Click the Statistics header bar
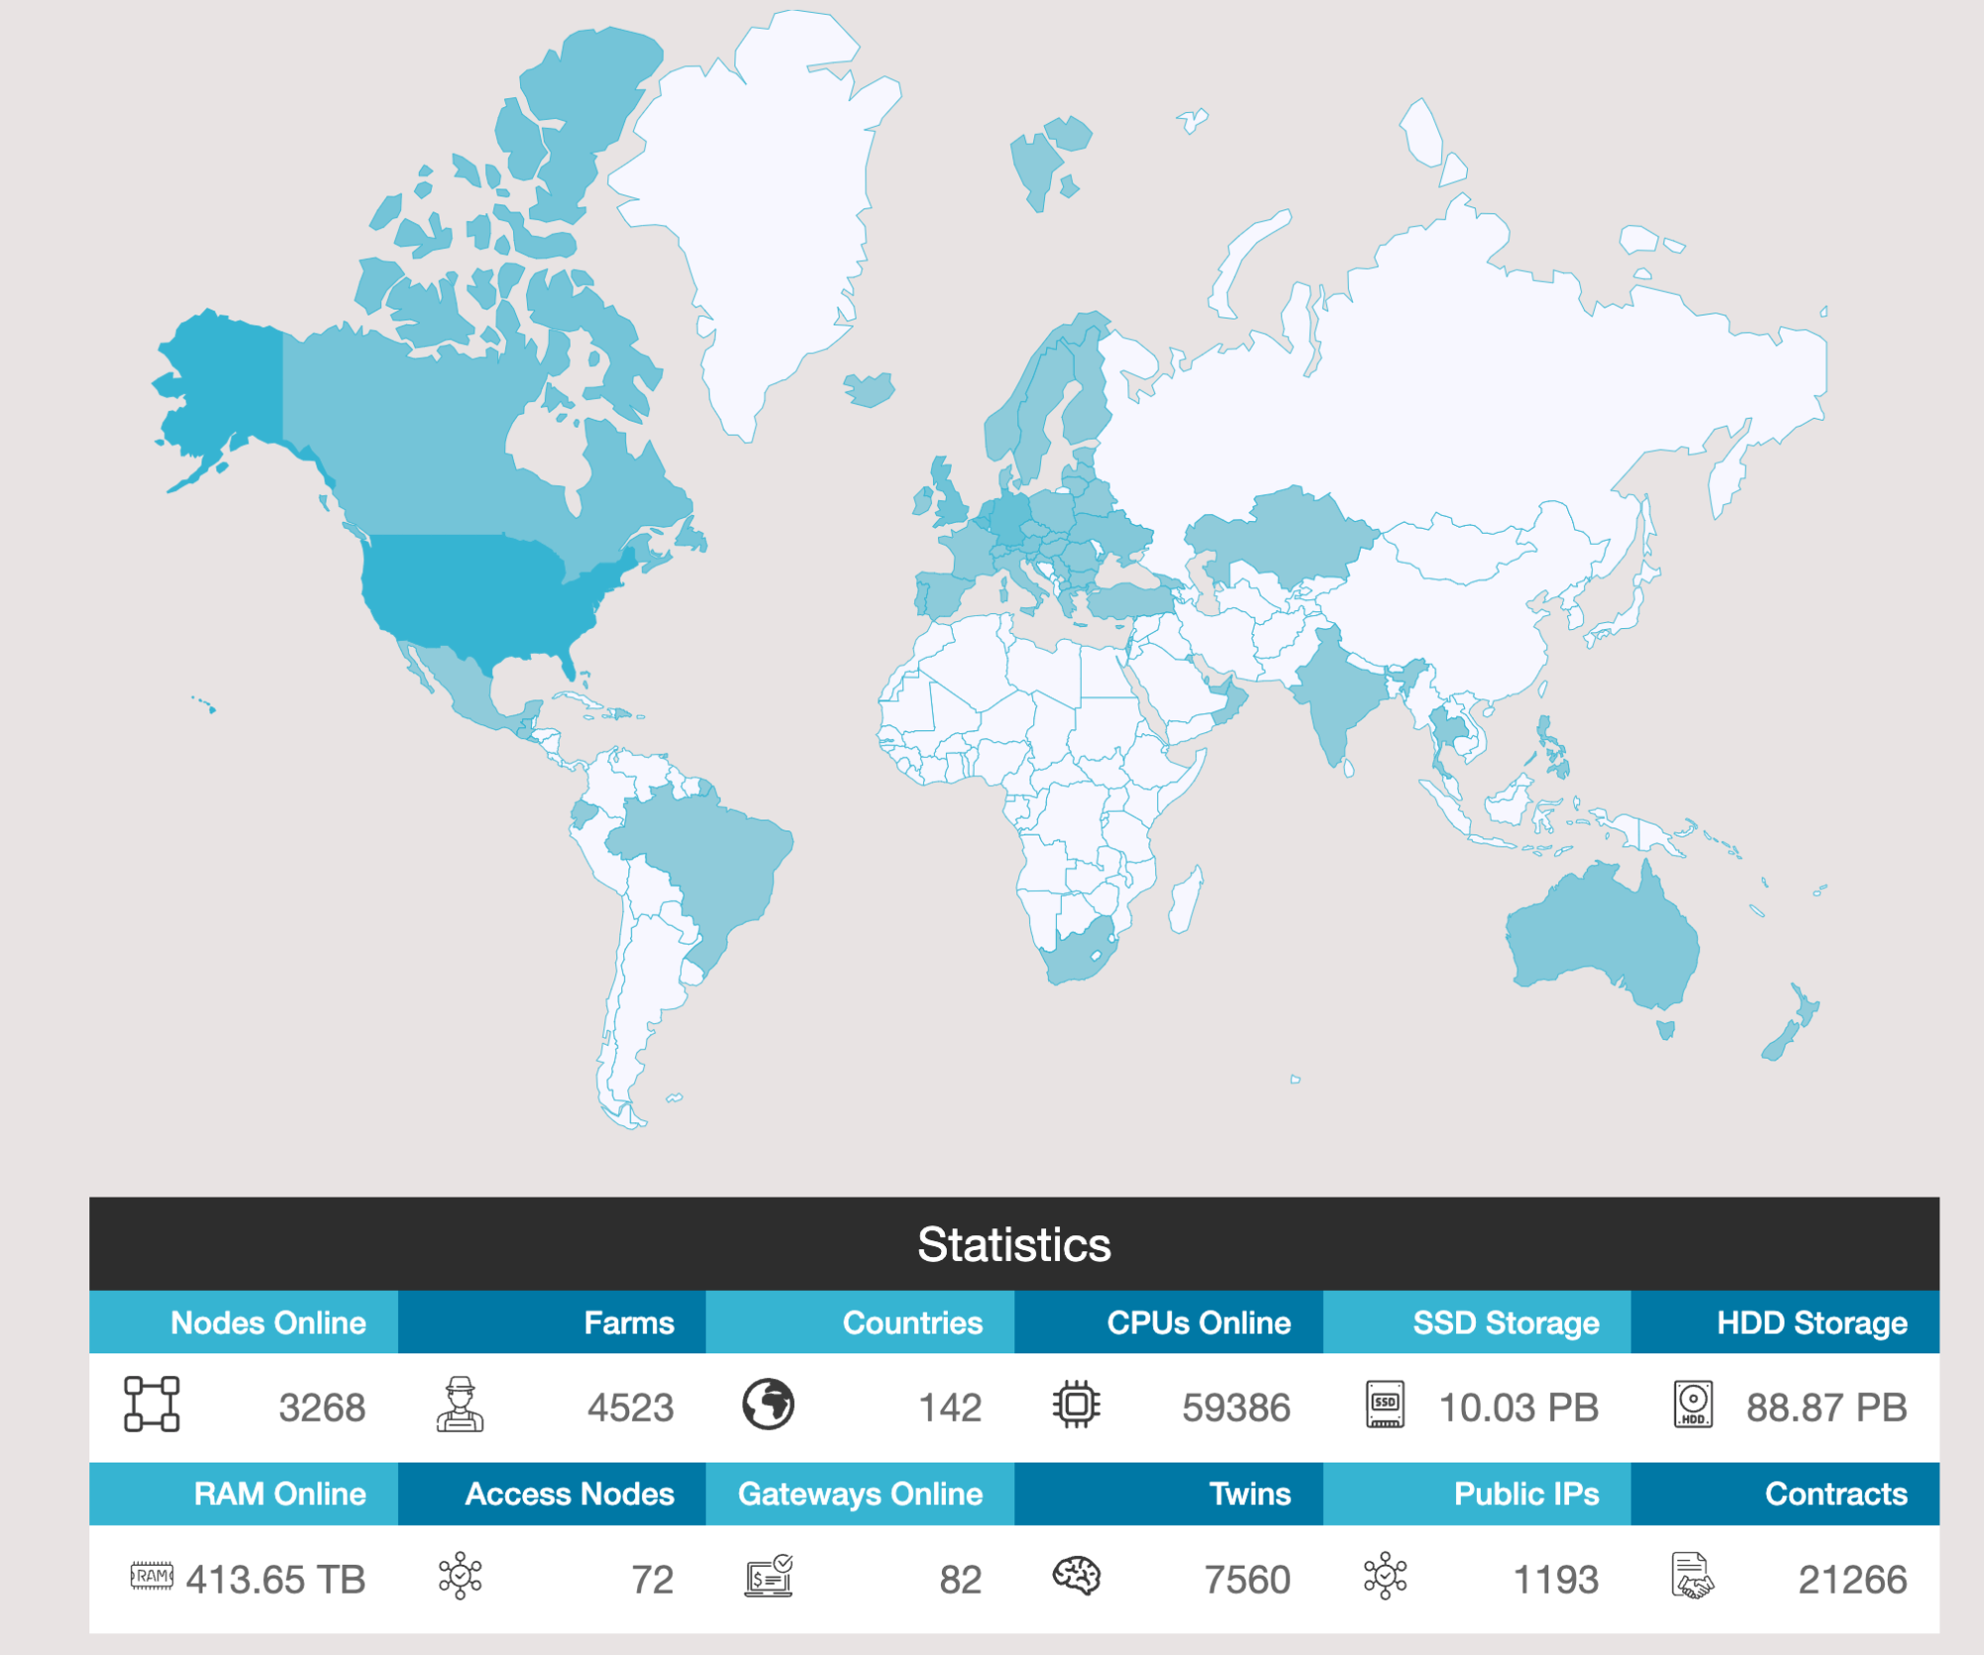The image size is (1984, 1656). (1013, 1244)
